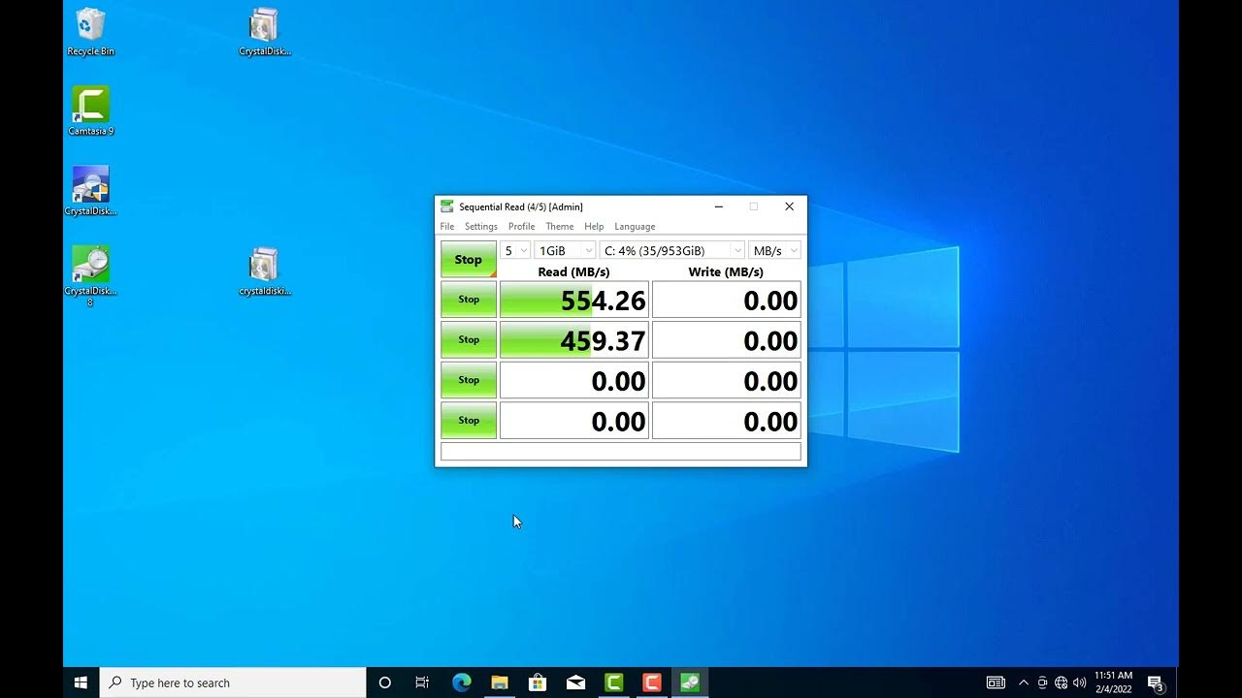Open the orange Camtasia recorder taskbar icon
1242x698 pixels.
coord(651,682)
